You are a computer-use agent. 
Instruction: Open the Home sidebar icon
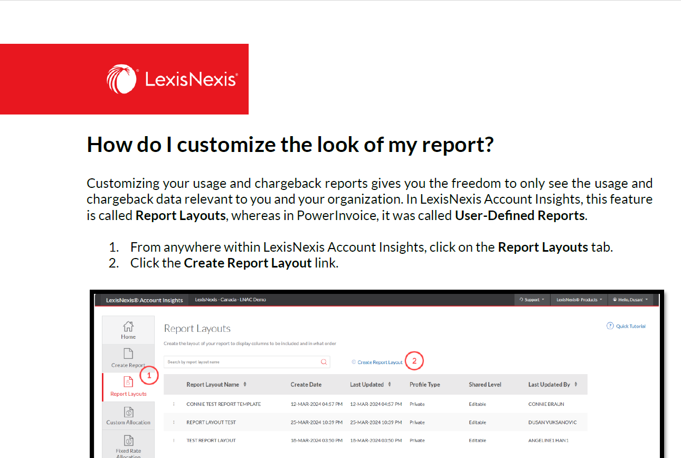coord(128,327)
